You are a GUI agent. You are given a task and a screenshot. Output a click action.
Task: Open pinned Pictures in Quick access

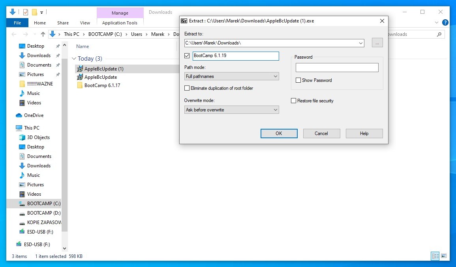tap(32, 74)
